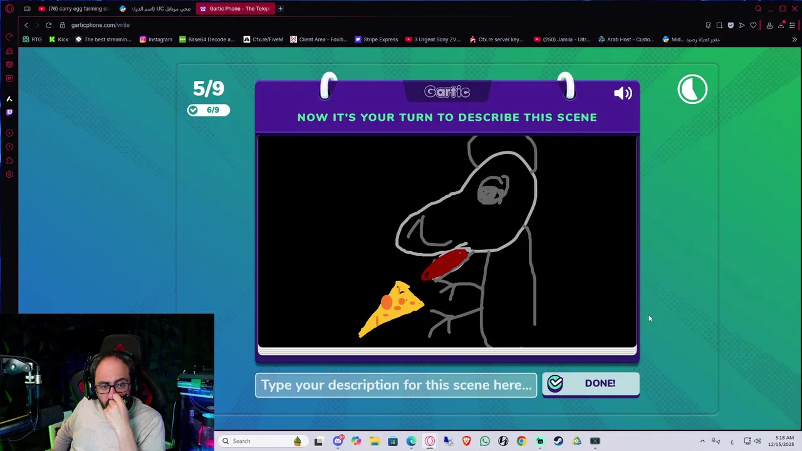Click the drawn scene image with pizza
The height and width of the screenshot is (451, 802).
(447, 241)
